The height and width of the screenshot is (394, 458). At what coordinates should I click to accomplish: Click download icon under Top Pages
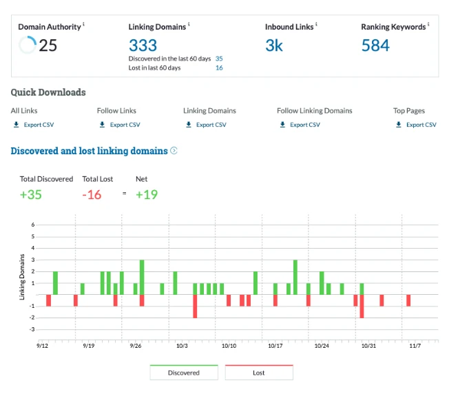click(x=398, y=125)
